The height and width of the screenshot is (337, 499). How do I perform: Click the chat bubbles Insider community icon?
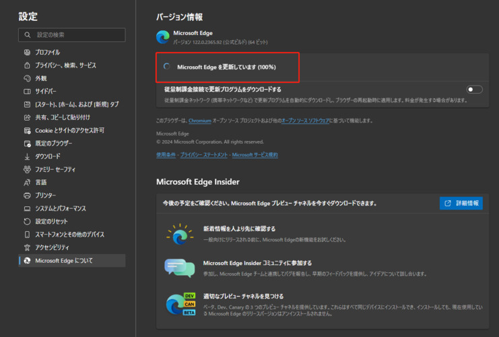point(180,268)
